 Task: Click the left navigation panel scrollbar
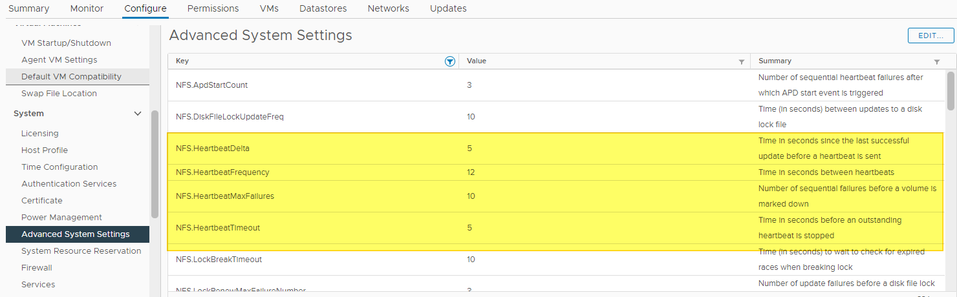(x=155, y=165)
